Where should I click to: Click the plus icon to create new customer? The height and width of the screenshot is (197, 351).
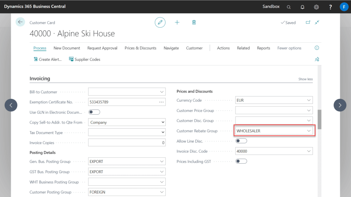177,22
